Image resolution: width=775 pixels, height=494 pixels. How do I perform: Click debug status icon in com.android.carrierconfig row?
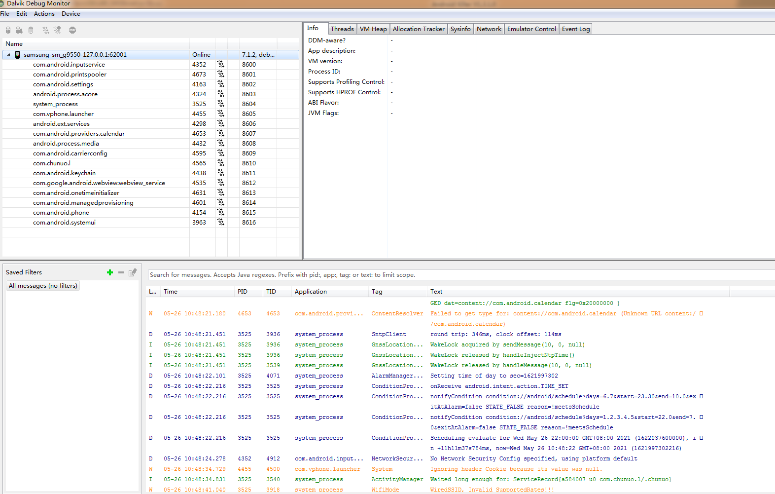click(220, 153)
